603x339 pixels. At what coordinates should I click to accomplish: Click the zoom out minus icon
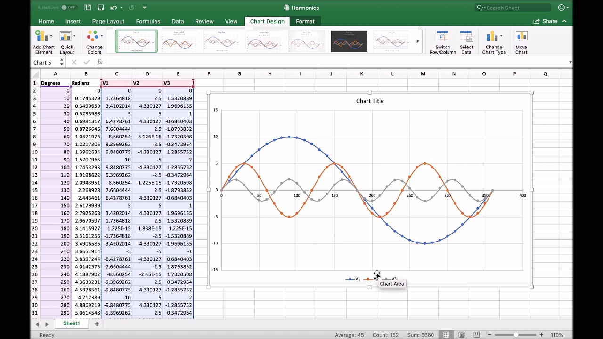click(490, 335)
